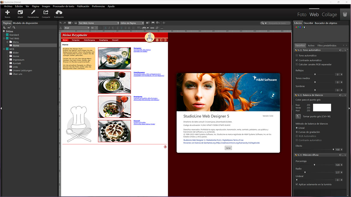The image size is (351, 197).
Task: Open the Procesador de texto menu
Action: pyautogui.click(x=63, y=6)
